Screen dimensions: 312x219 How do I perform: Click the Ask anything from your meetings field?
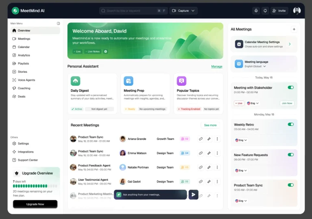point(150,195)
